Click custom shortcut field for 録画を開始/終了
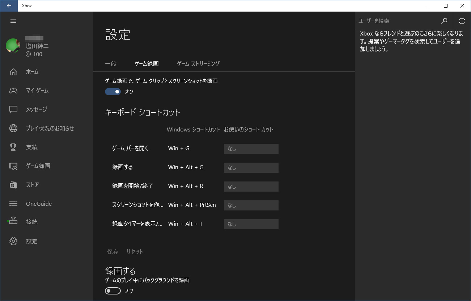This screenshot has height=301, width=471. (x=251, y=187)
